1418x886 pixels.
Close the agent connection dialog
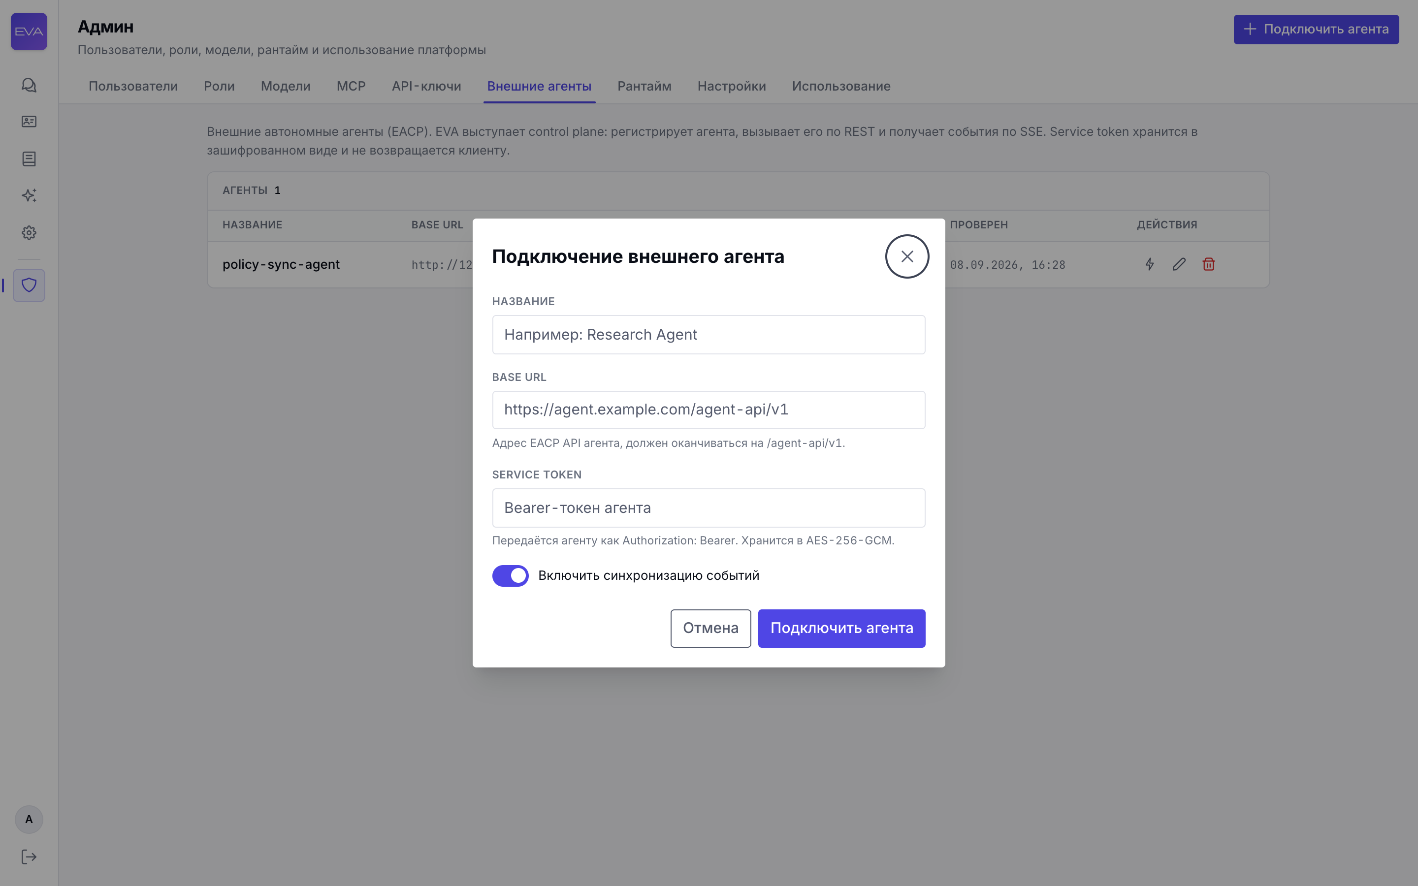pyautogui.click(x=907, y=256)
